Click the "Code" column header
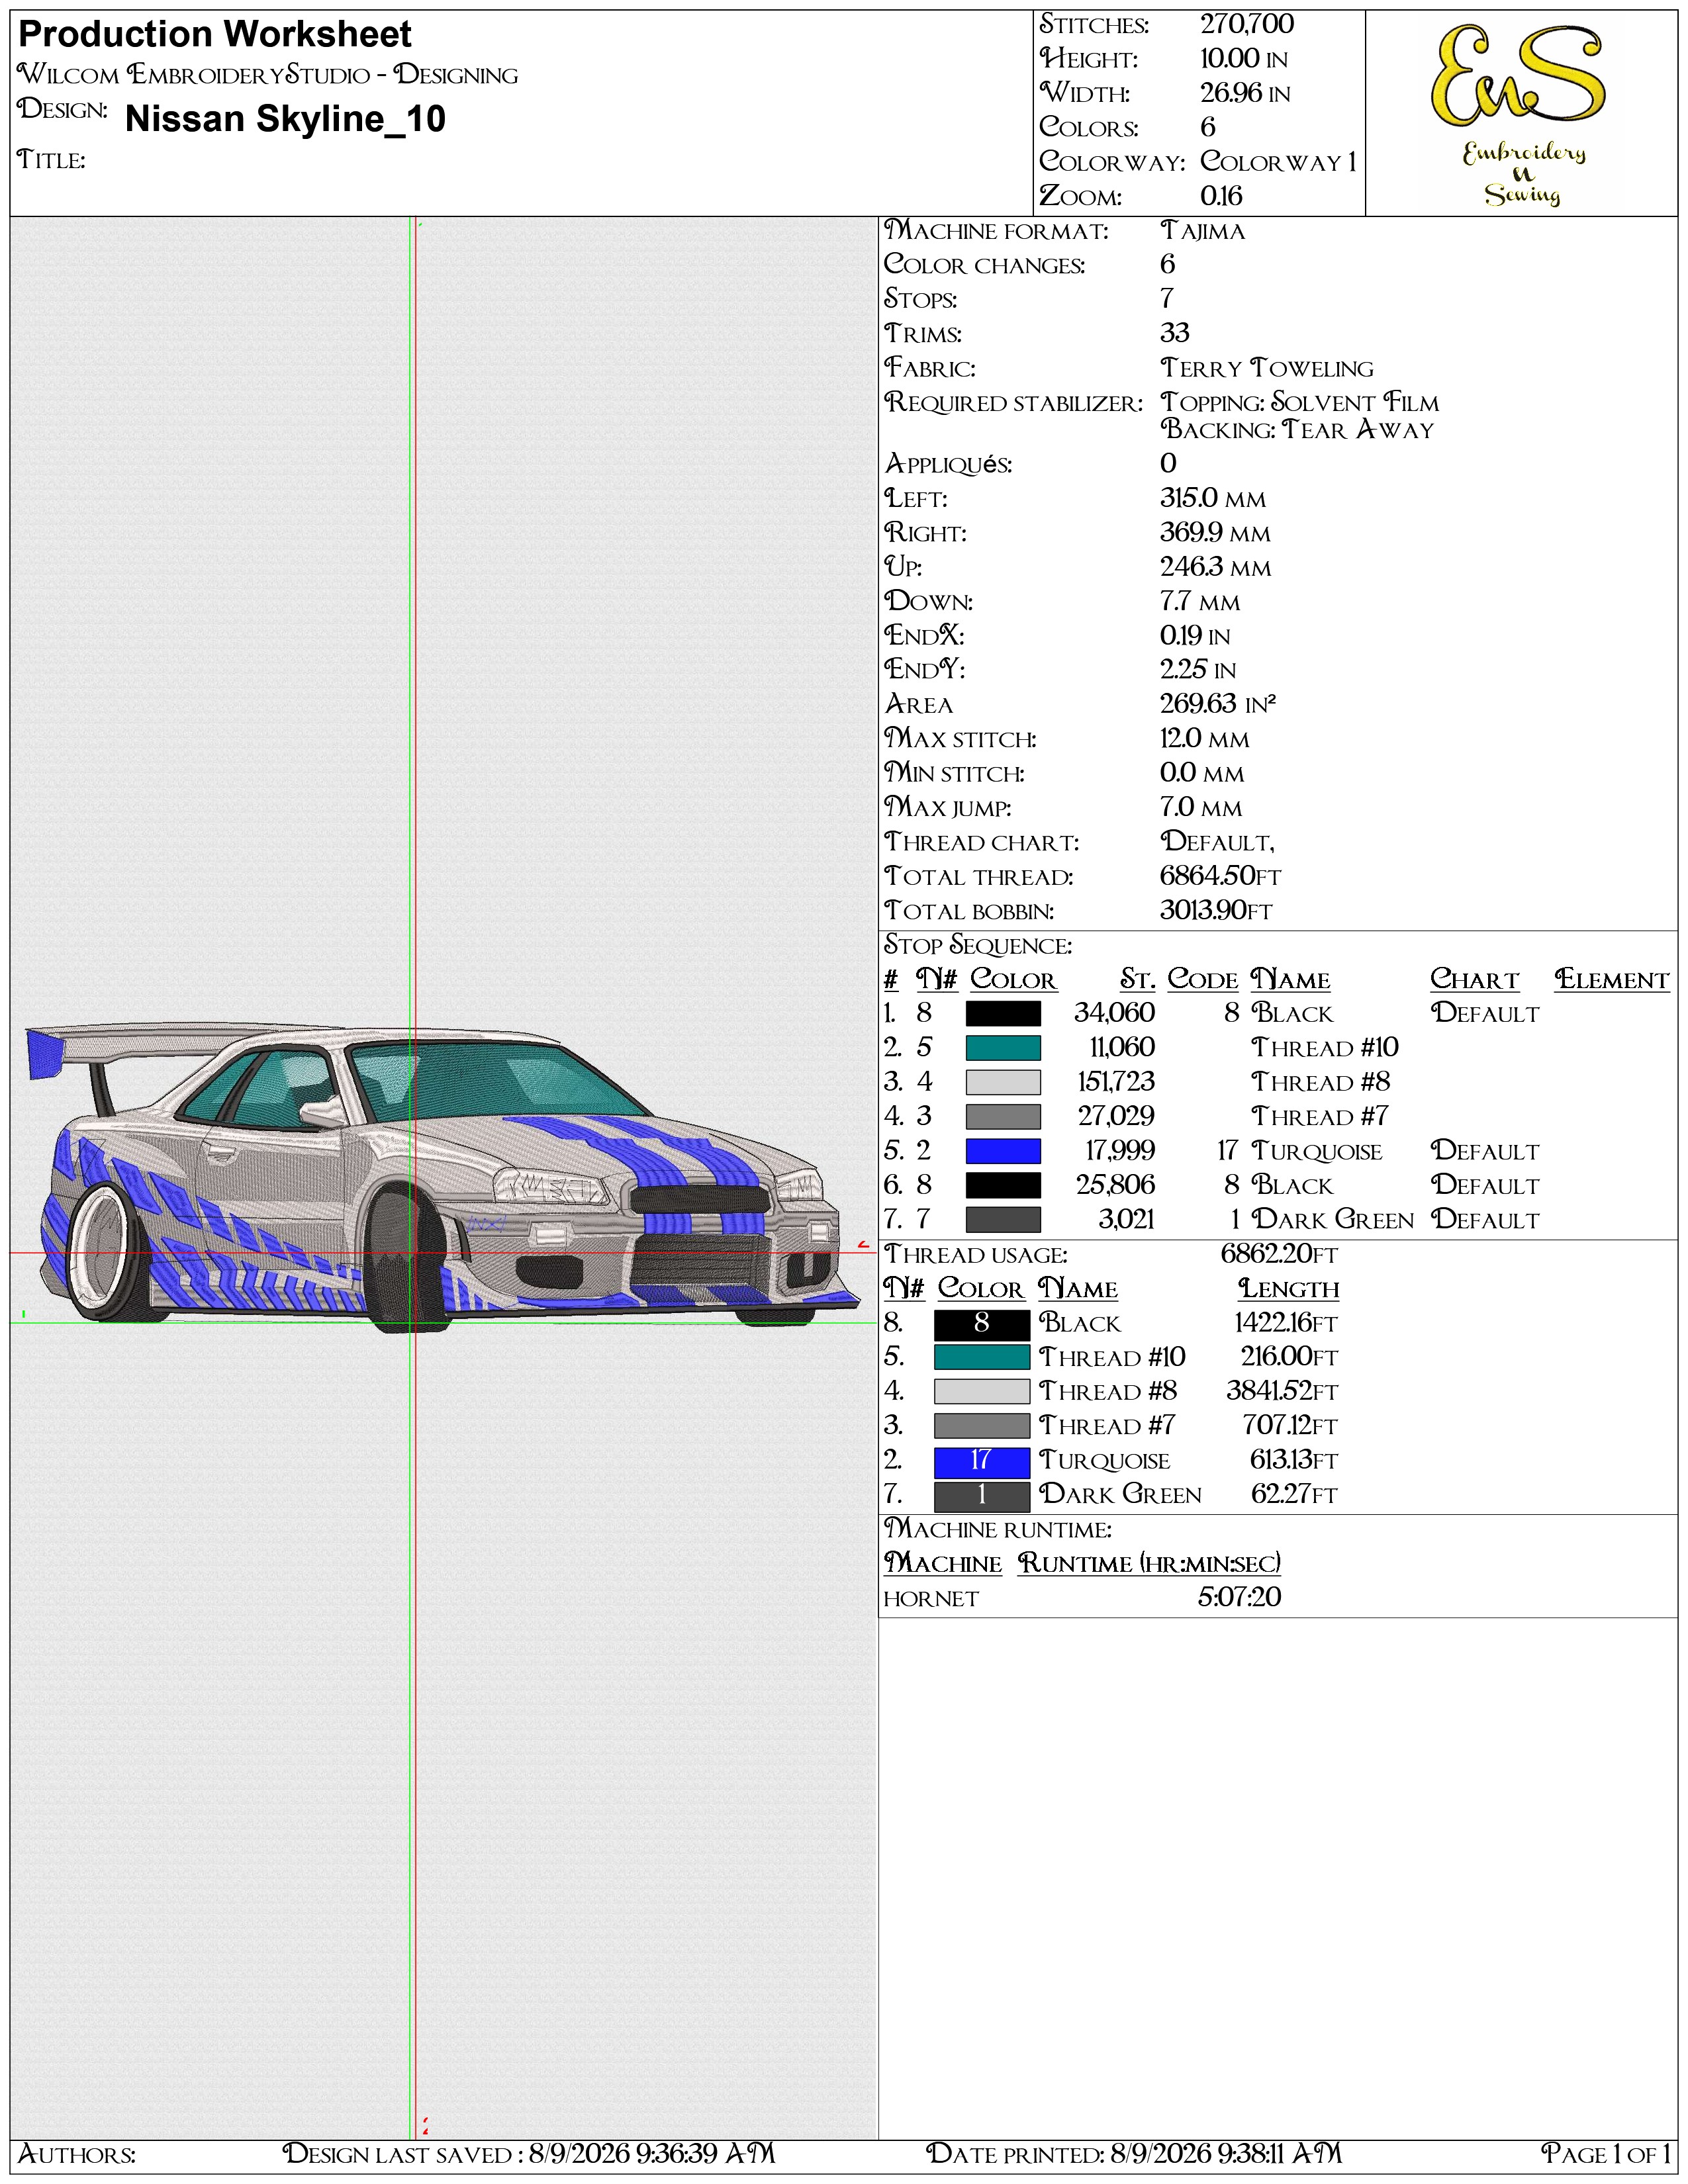 tap(1203, 980)
